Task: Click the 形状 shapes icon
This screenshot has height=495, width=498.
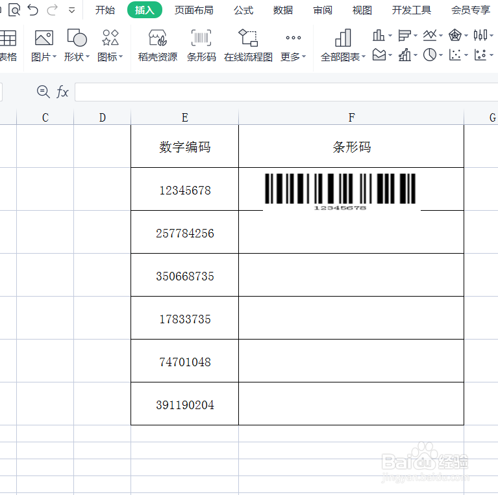Action: tap(77, 38)
